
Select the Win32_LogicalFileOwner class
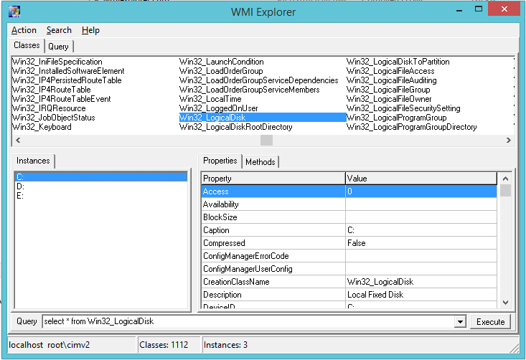pos(389,99)
